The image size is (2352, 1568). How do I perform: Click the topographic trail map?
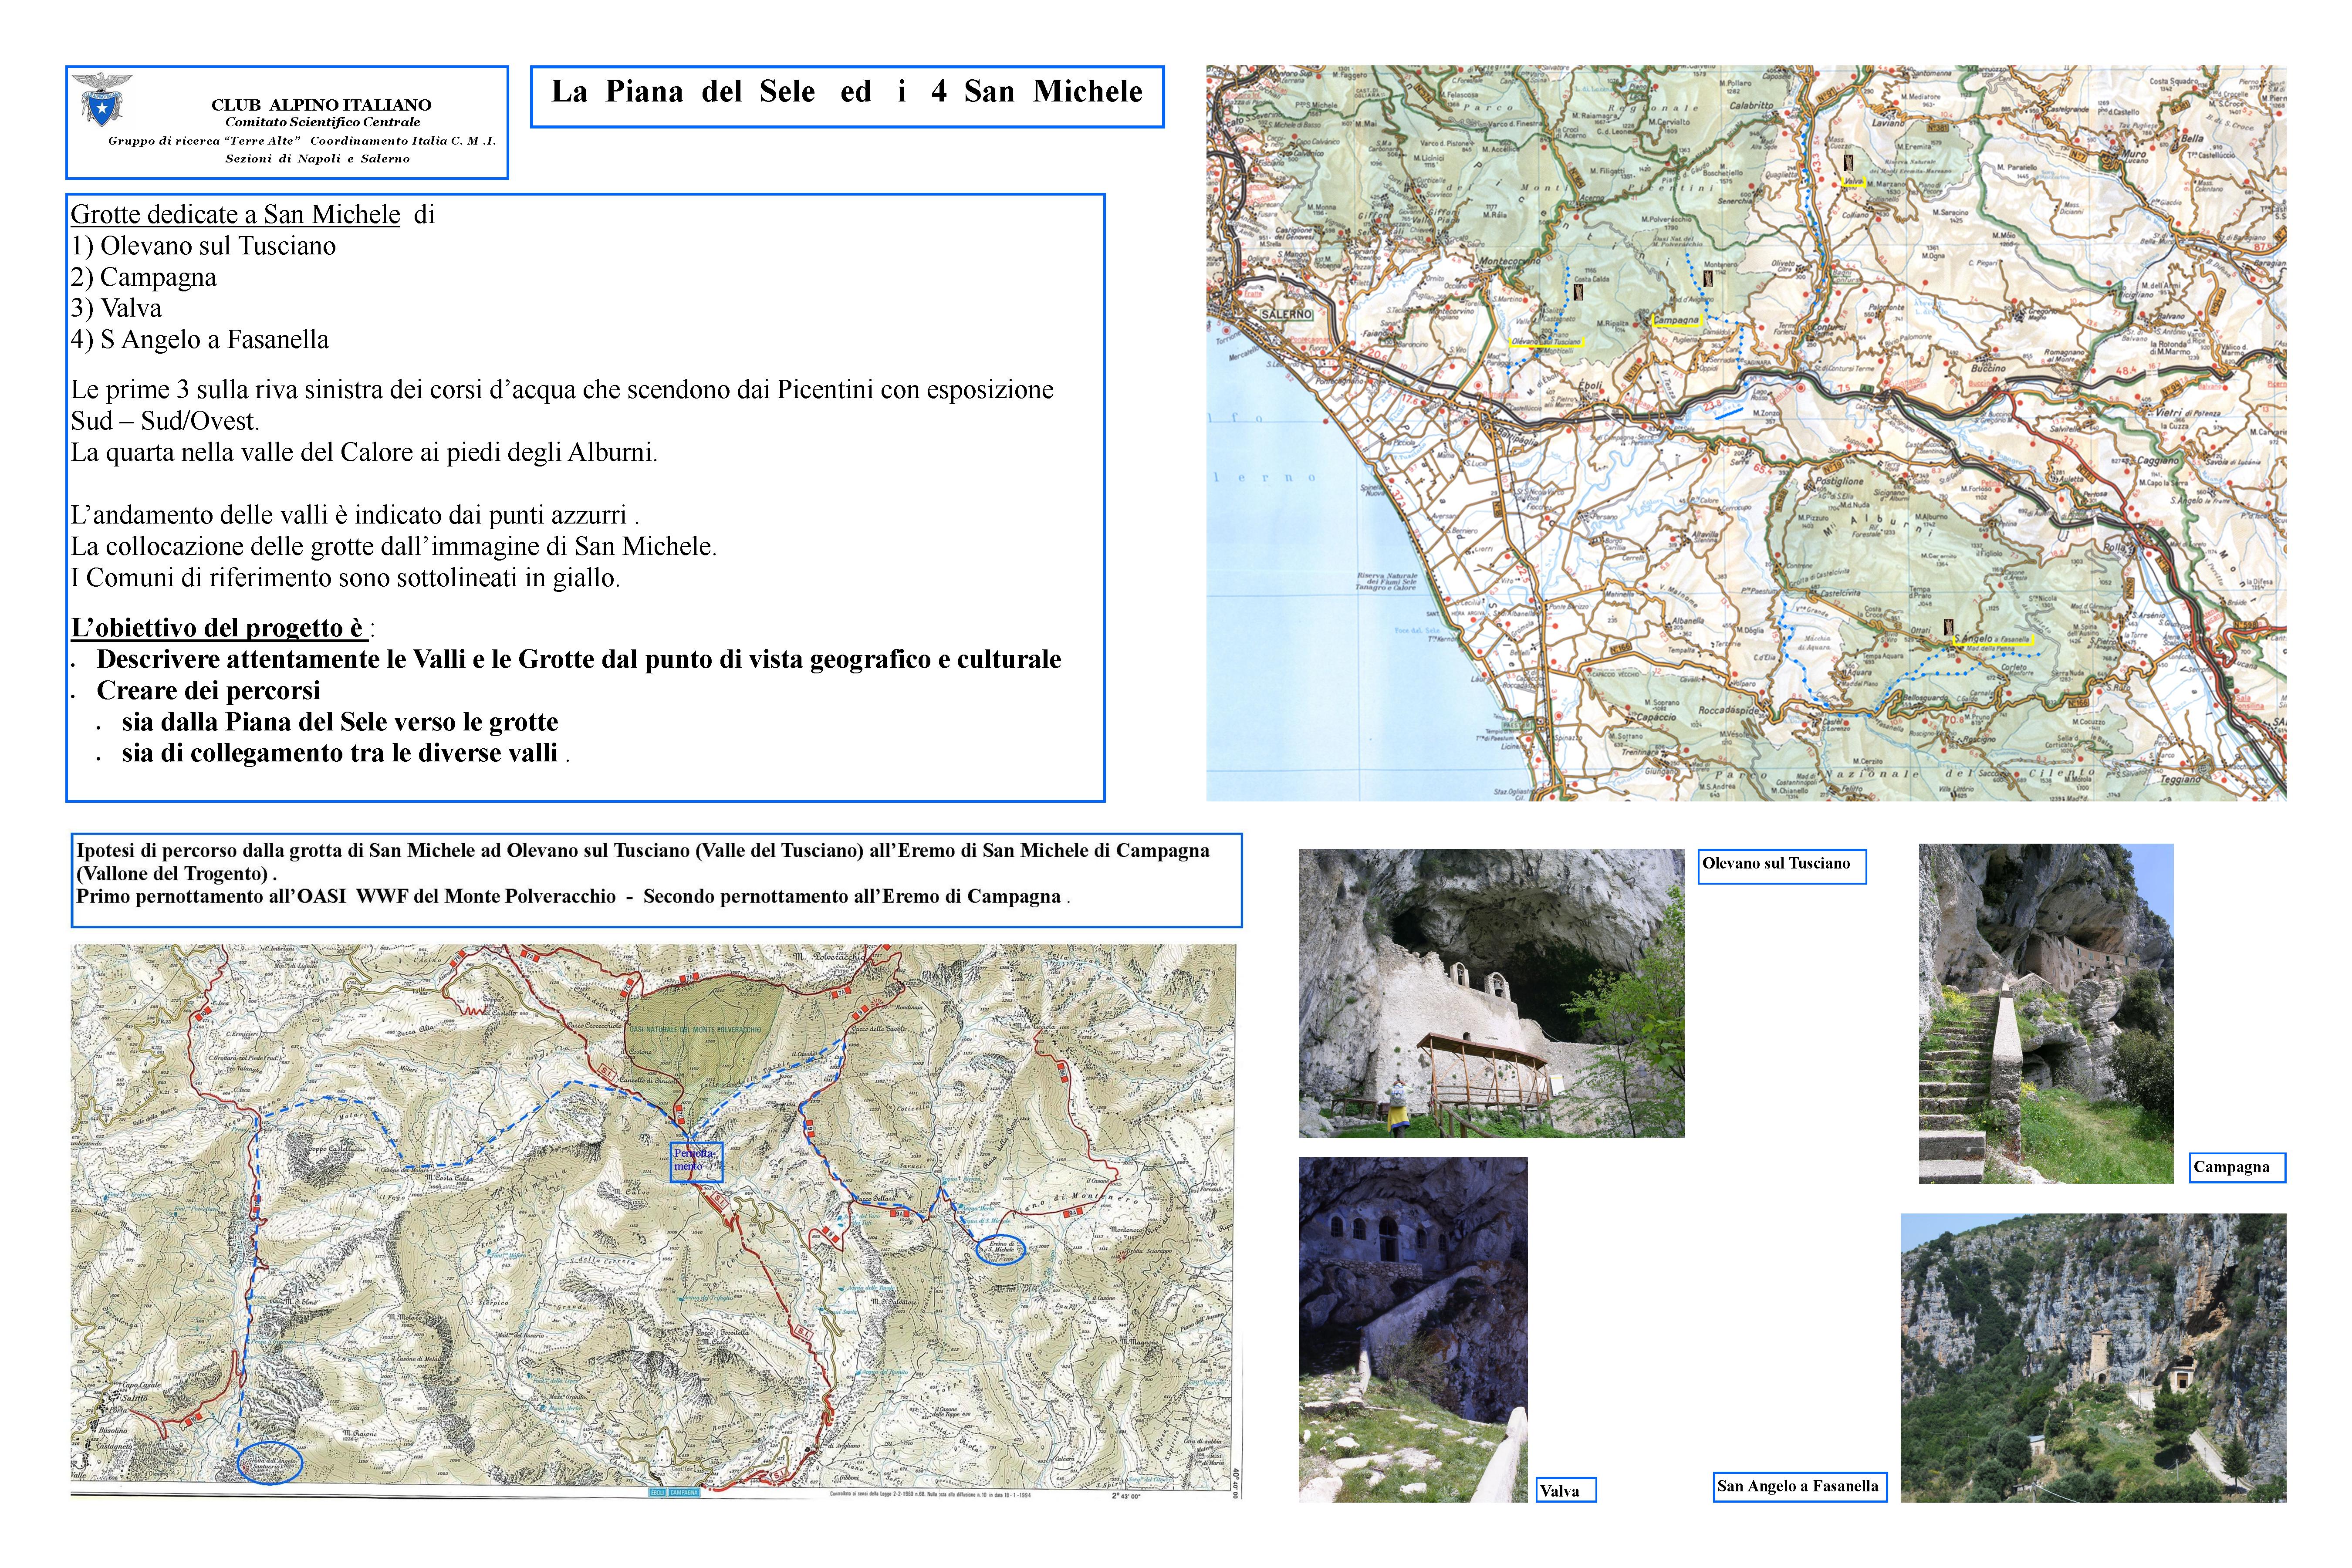click(x=654, y=1221)
